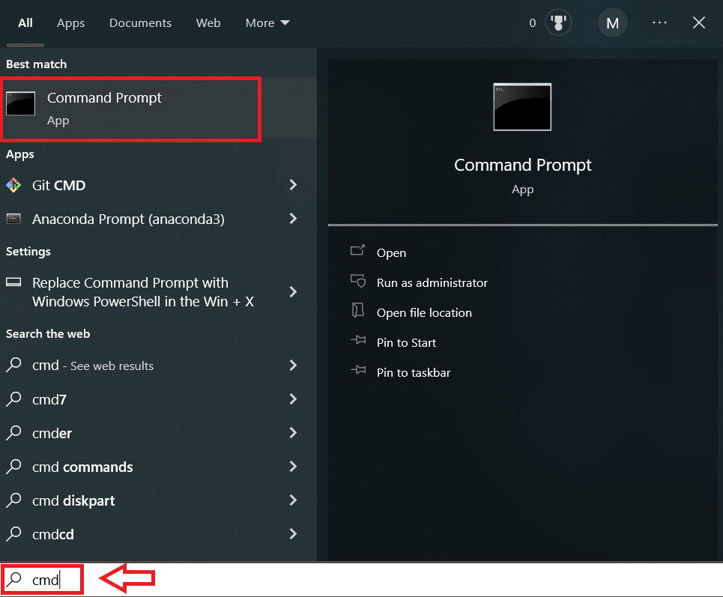The image size is (723, 597).
Task: Switch to the Apps filter tab
Action: (x=71, y=23)
